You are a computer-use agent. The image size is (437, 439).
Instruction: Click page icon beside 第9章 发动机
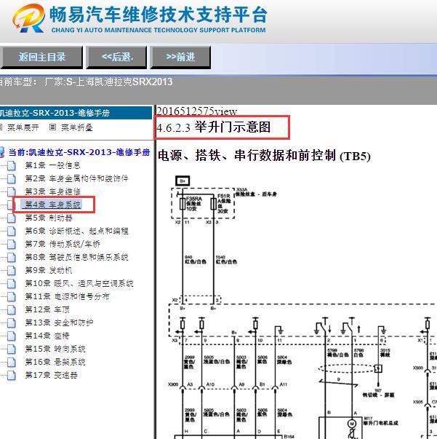(11, 270)
